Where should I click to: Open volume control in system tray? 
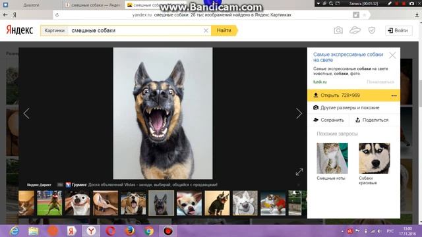point(379,231)
